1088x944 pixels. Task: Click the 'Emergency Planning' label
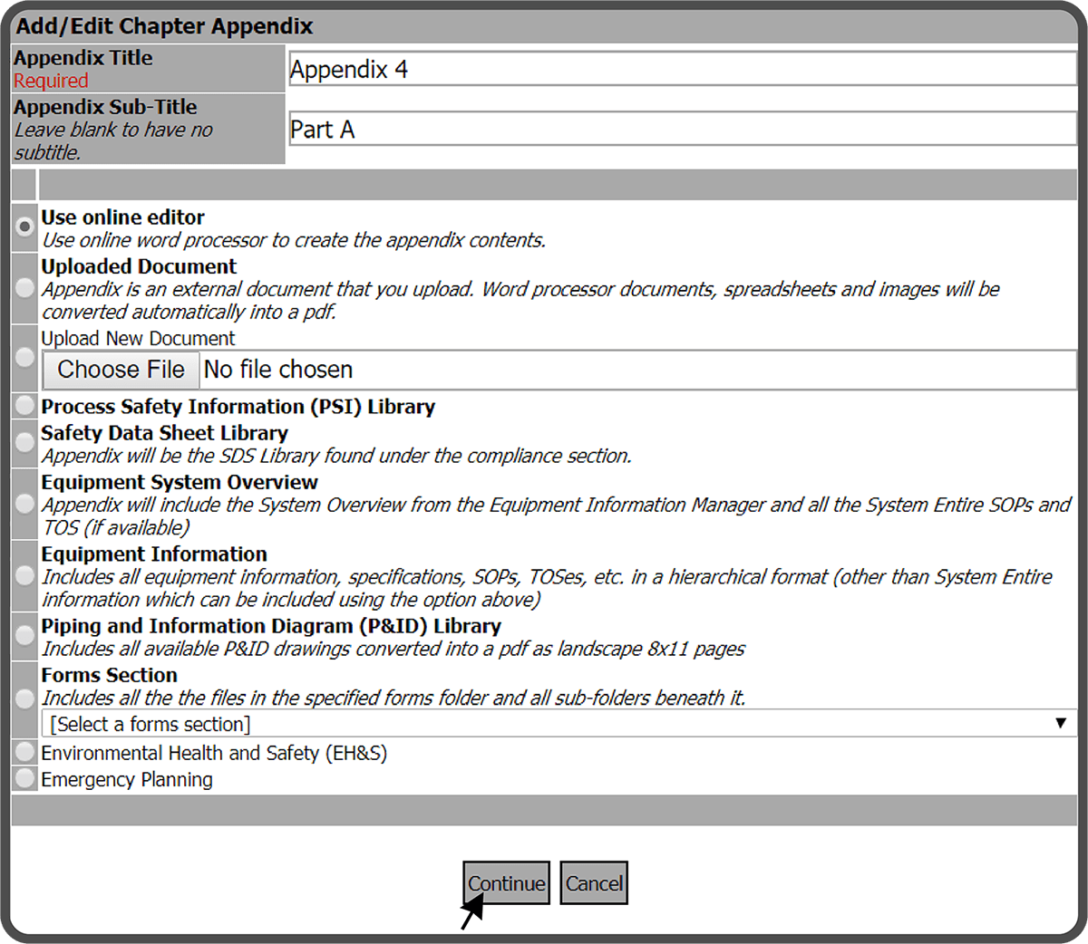click(127, 779)
